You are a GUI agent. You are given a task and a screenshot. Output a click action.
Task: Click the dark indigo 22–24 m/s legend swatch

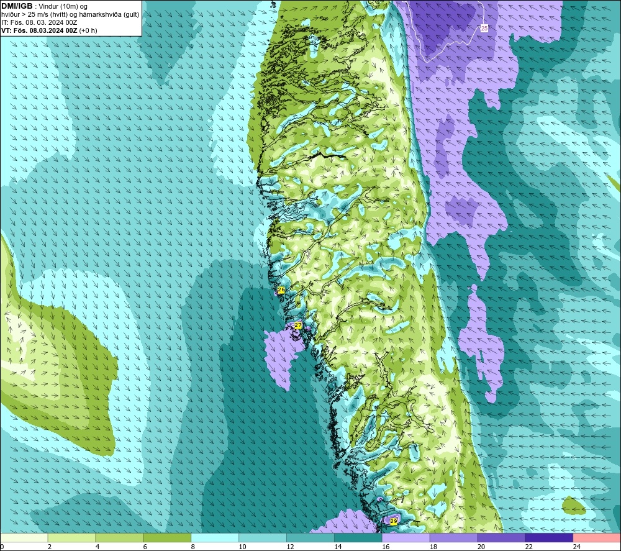pos(549,537)
